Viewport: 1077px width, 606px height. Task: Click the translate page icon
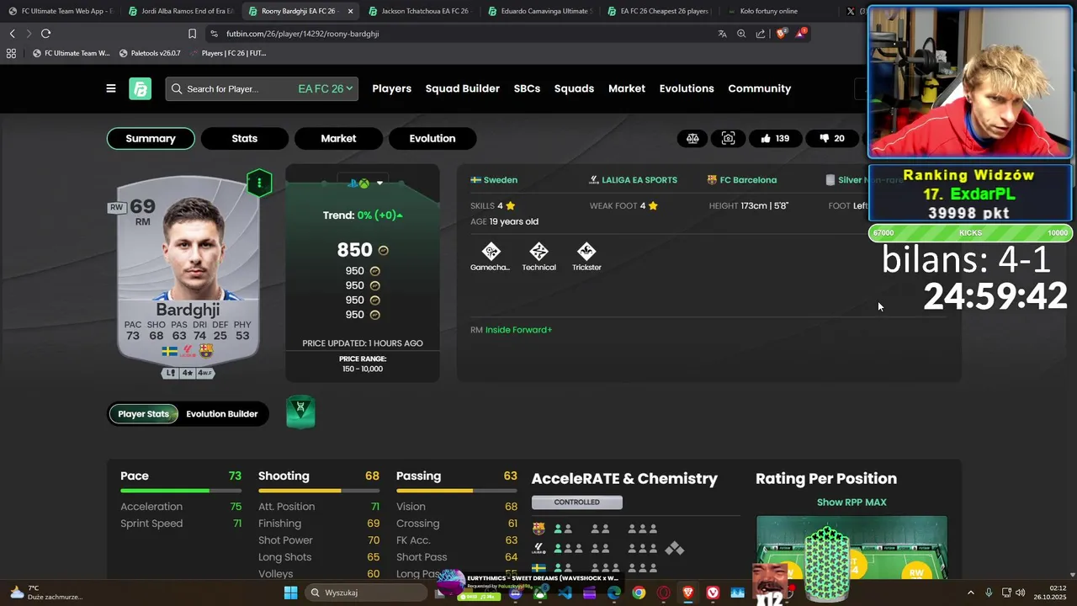click(x=722, y=34)
